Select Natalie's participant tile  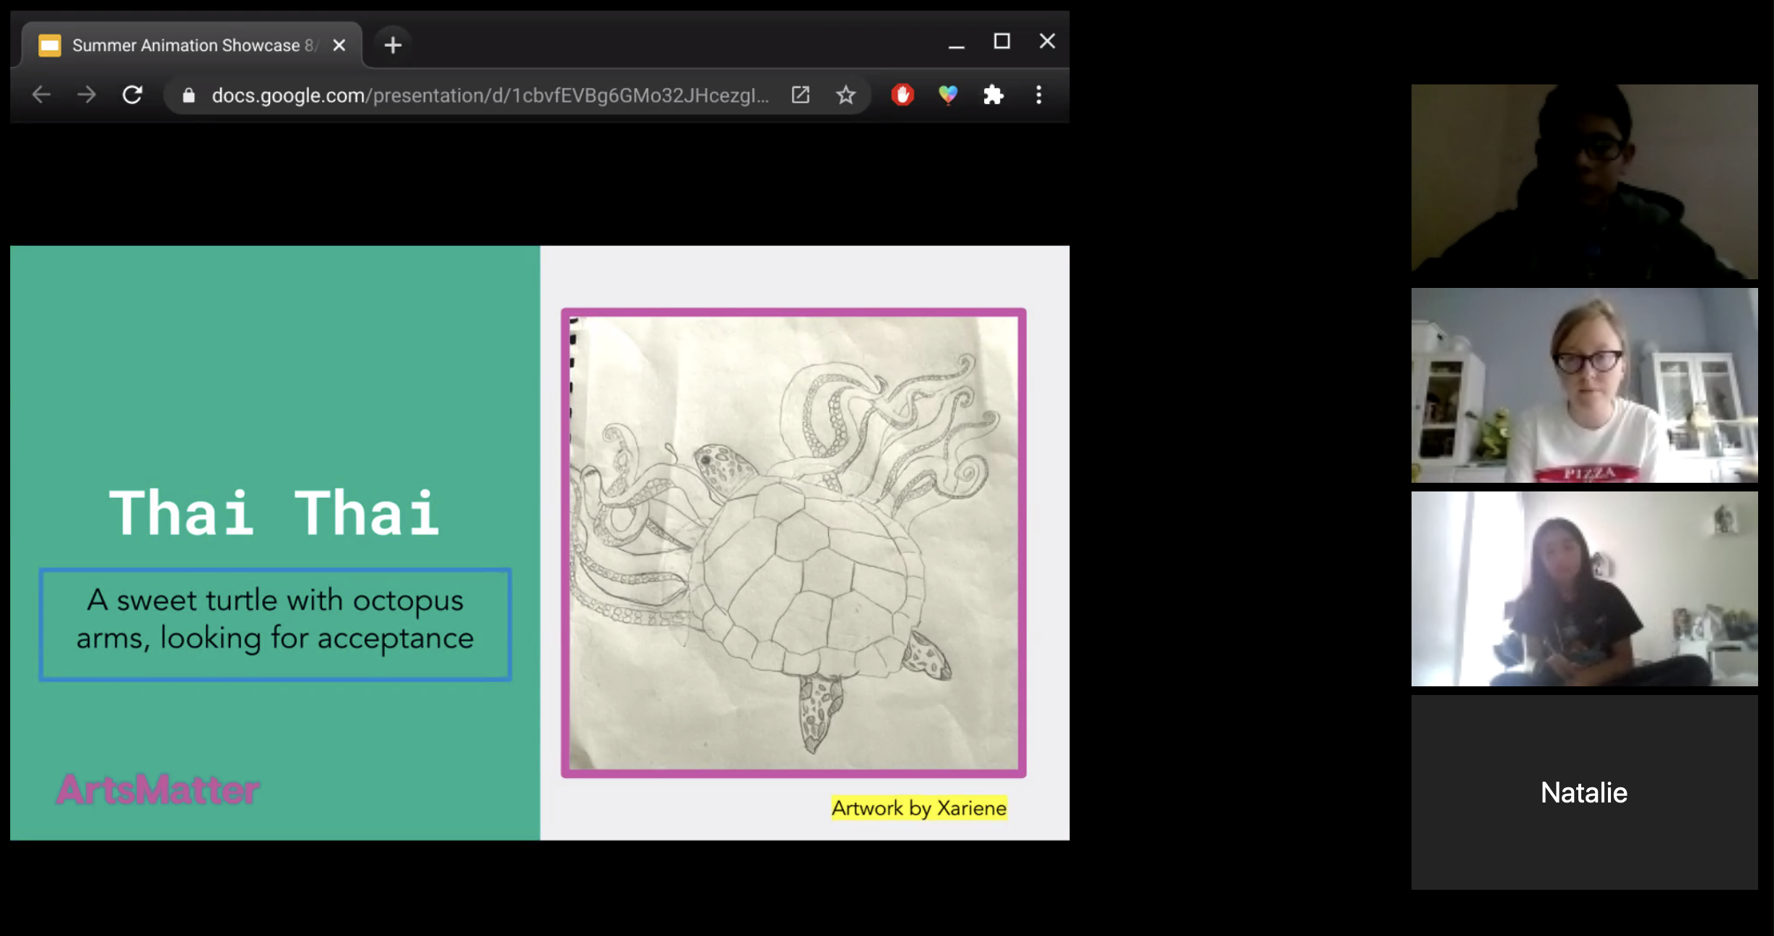click(1584, 792)
